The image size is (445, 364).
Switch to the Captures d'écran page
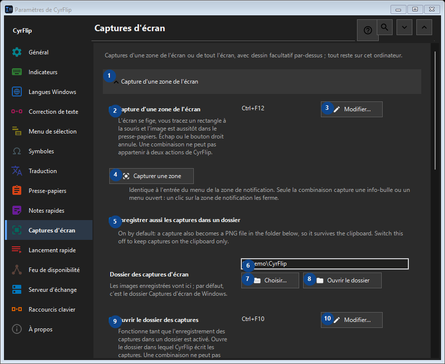point(49,230)
